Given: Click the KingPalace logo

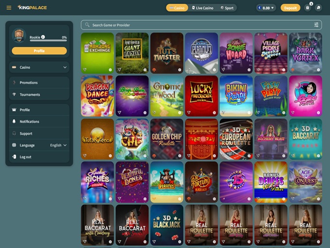Looking at the screenshot, I should 32,8.
